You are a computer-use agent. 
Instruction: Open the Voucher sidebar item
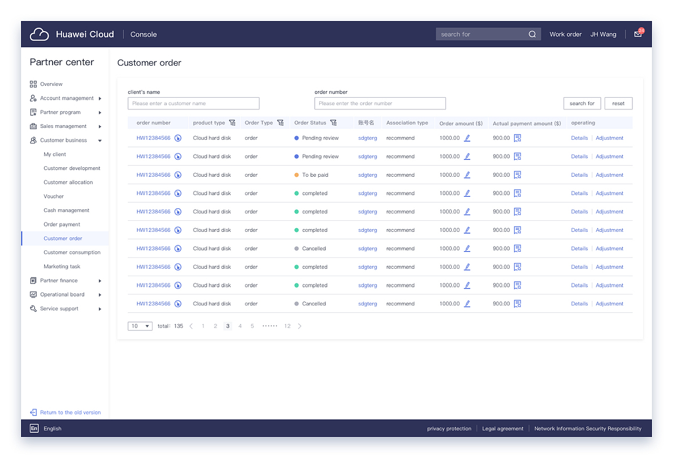(x=54, y=196)
